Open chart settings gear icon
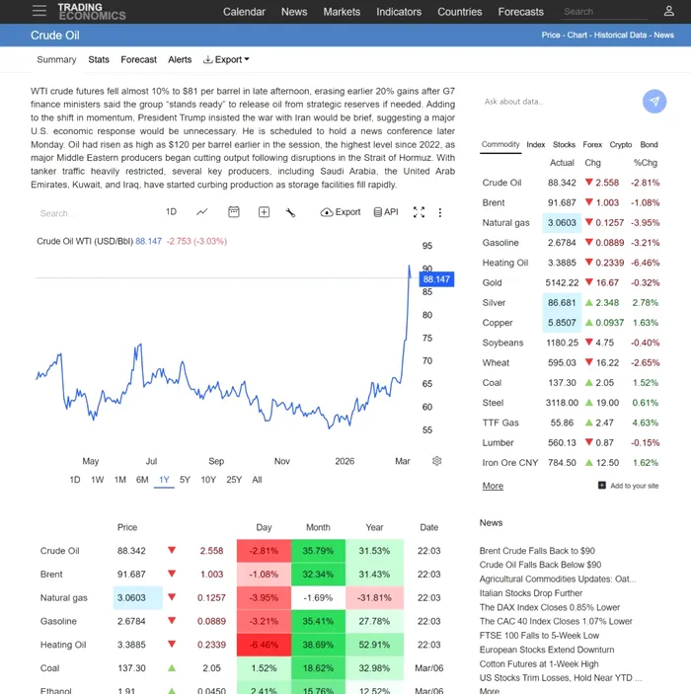 coord(437,461)
